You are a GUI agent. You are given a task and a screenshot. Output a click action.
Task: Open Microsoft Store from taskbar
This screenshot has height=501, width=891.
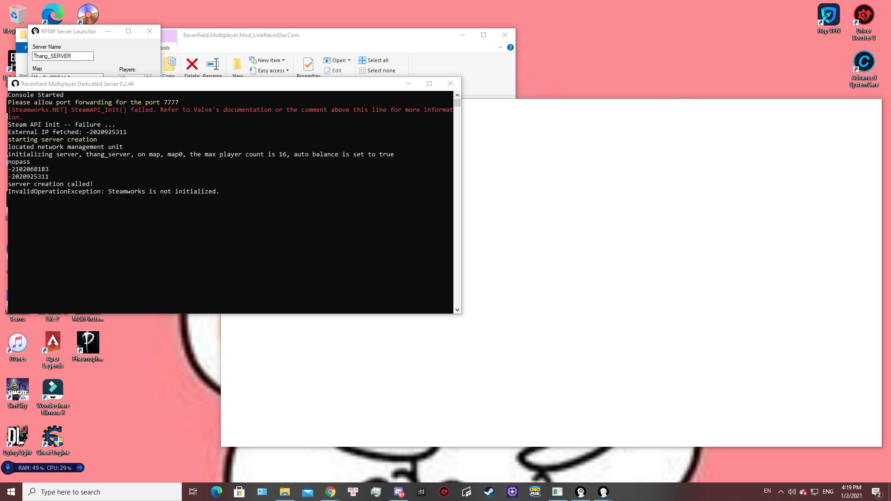pos(239,492)
